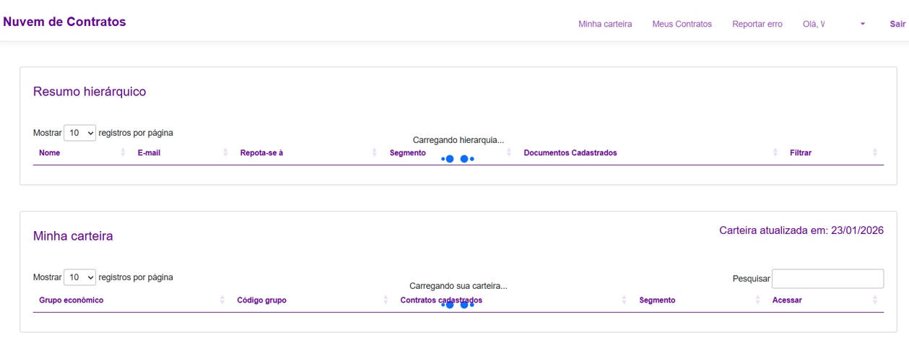Click Sair to log out
This screenshot has height=356, width=909.
pos(897,25)
